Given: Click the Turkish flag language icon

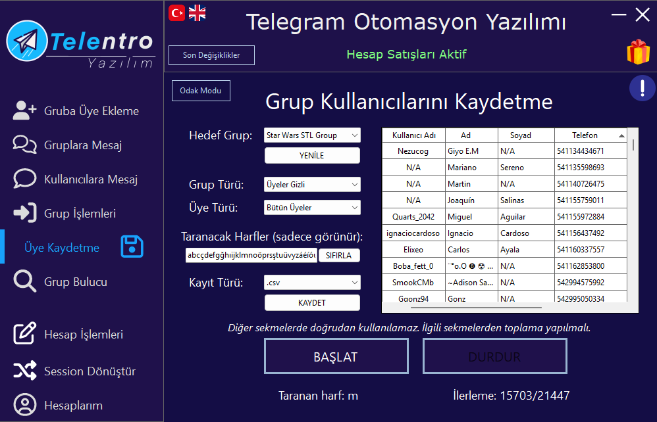Looking at the screenshot, I should coord(176,12).
